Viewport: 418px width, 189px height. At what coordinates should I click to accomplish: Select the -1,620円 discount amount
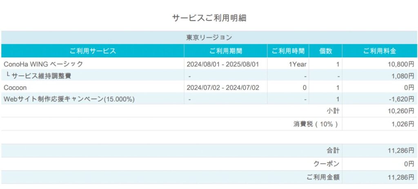click(401, 99)
